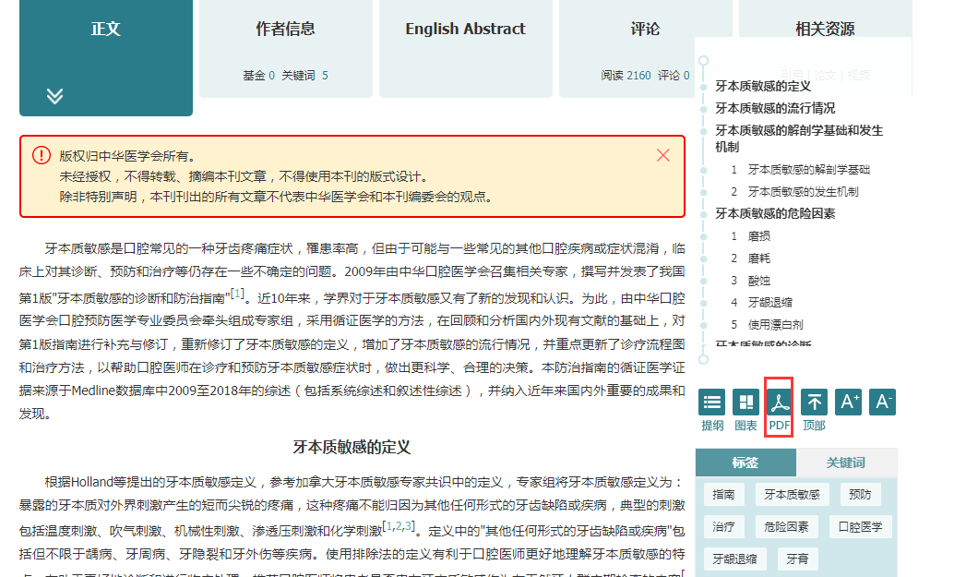Viewport: 978px width, 577px height.
Task: Click the 预防 tag
Action: [x=860, y=495]
